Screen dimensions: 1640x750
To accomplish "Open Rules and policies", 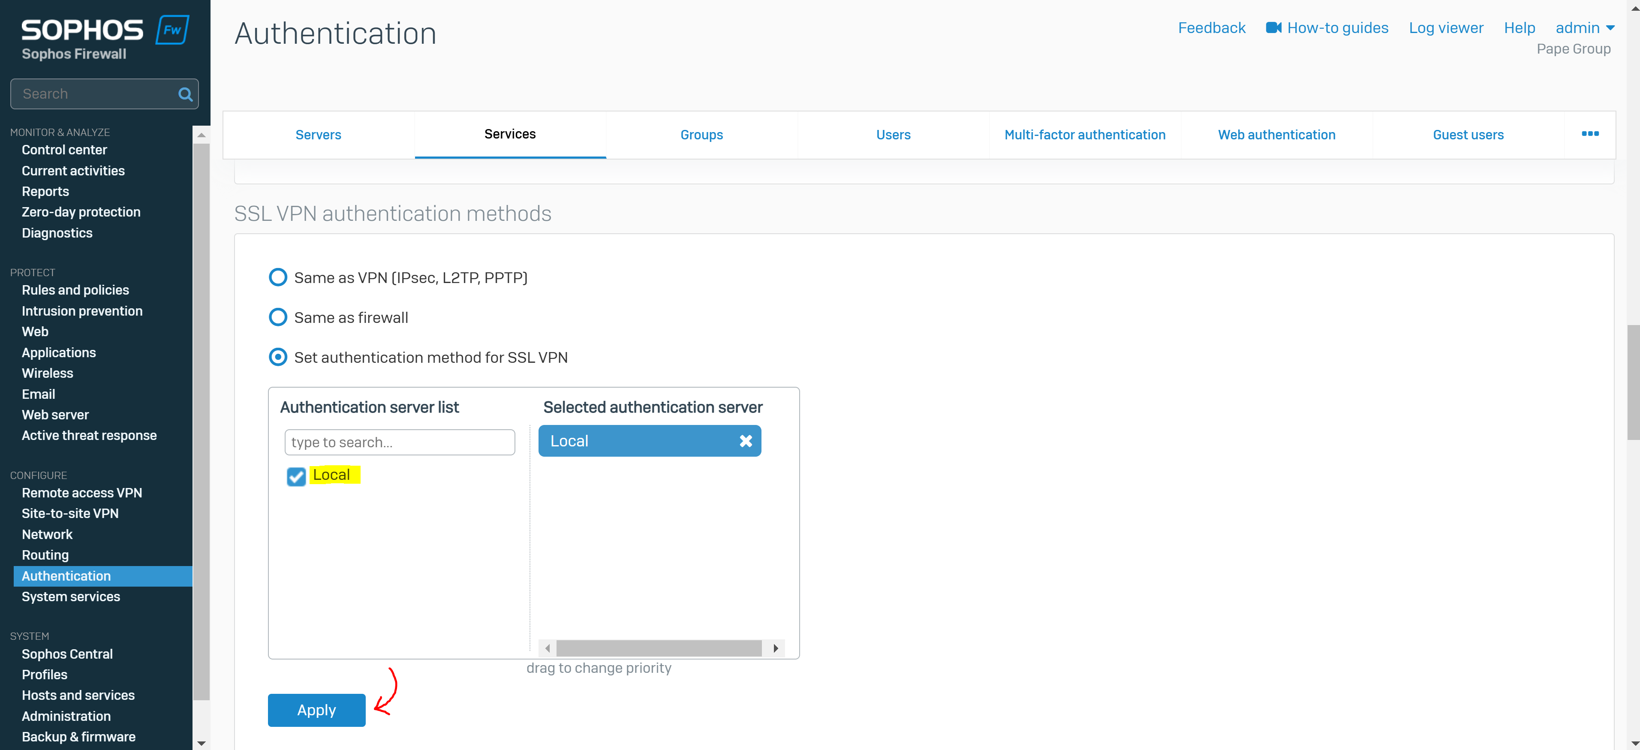I will [75, 290].
